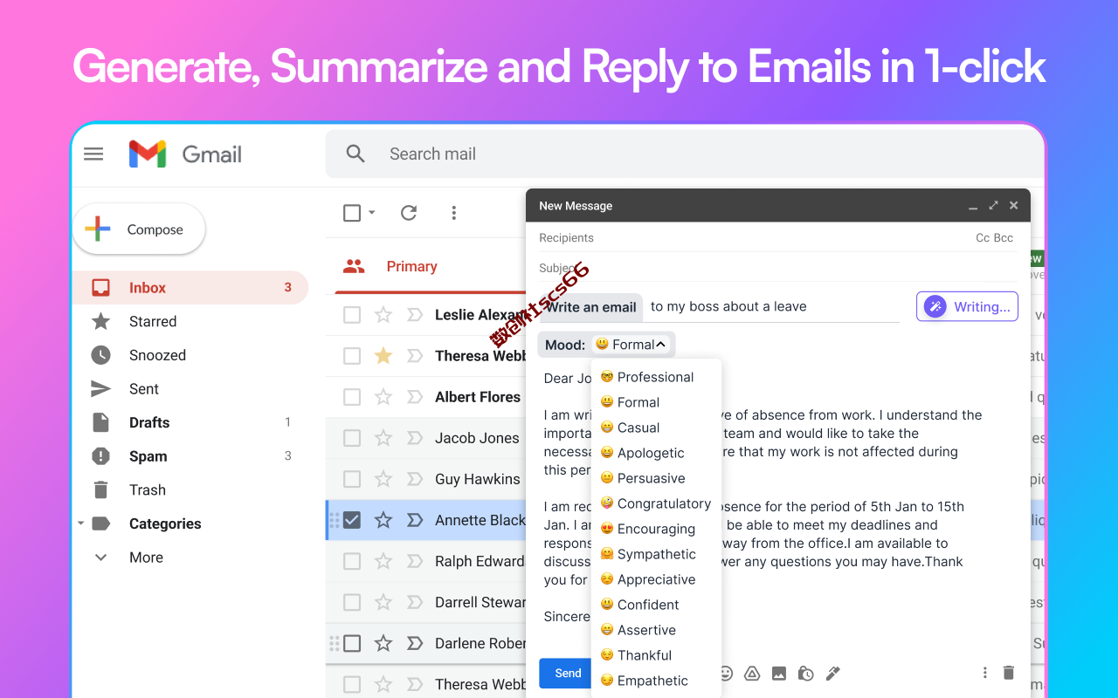The image size is (1118, 698).
Task: Send the email
Action: coord(568,673)
